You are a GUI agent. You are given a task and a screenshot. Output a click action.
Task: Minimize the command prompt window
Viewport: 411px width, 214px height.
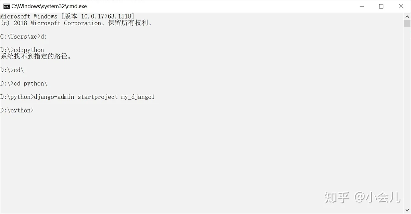[x=361, y=6]
